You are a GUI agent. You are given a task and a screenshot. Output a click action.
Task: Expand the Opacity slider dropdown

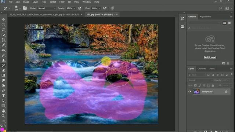coord(74,8)
